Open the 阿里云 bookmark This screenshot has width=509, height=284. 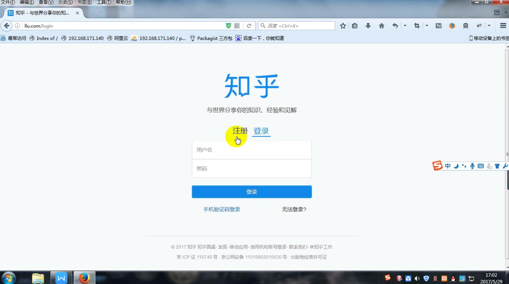coord(118,38)
